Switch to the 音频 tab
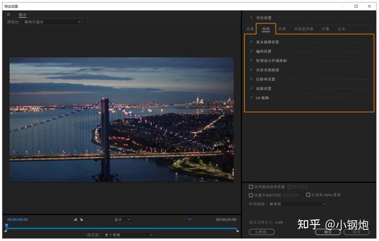 pos(282,29)
